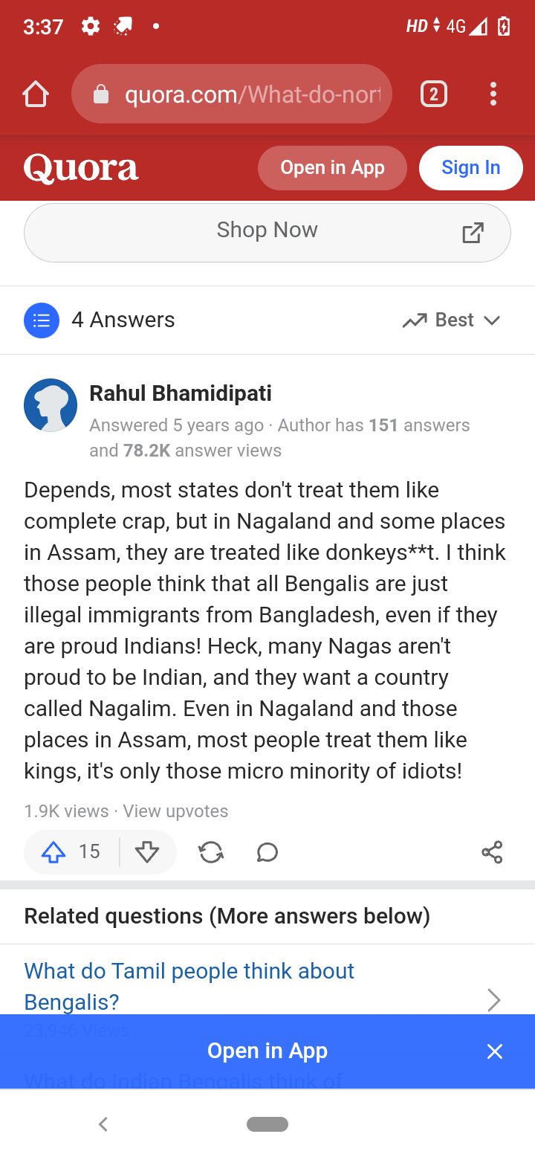The width and height of the screenshot is (535, 1160).
Task: Click the Shop Now ad button
Action: 267,232
